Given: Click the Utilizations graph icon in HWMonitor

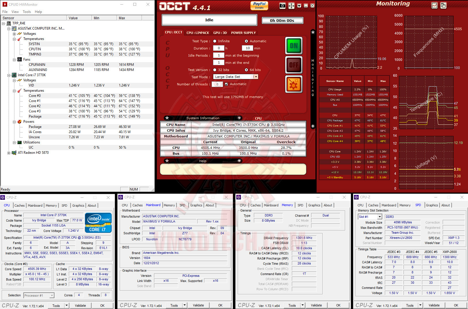Looking at the screenshot, I should (20, 142).
